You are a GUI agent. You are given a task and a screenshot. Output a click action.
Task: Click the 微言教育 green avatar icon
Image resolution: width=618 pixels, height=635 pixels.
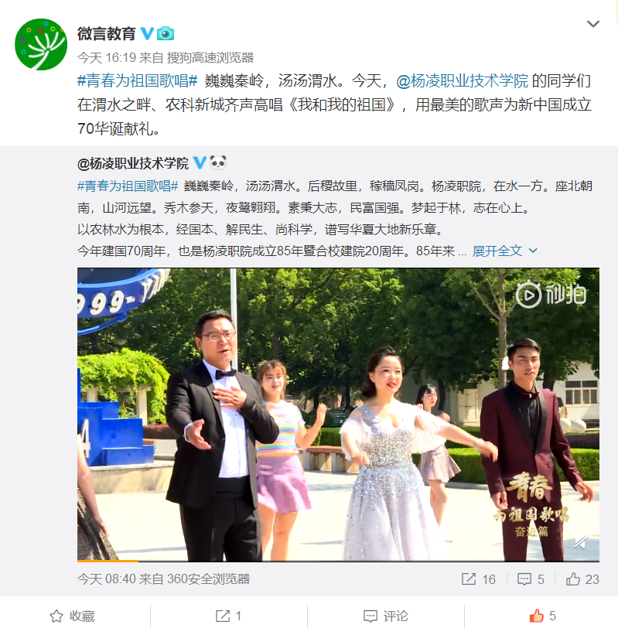pyautogui.click(x=41, y=44)
